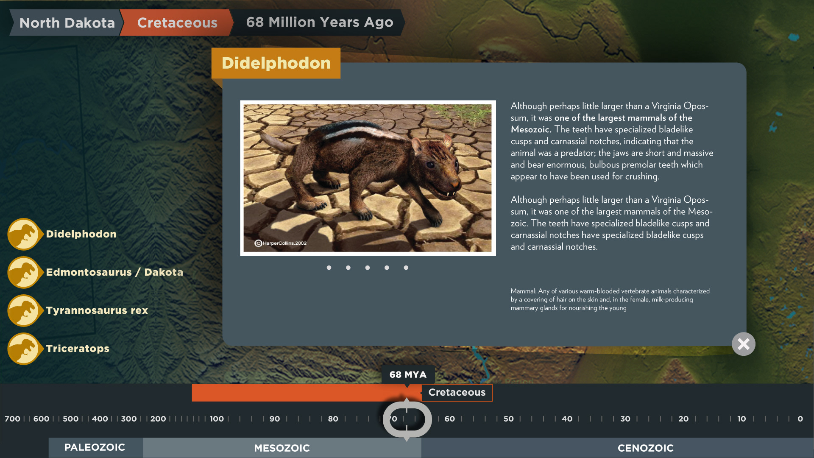
Task: Click the Didelphodon illustration image
Action: tap(368, 178)
